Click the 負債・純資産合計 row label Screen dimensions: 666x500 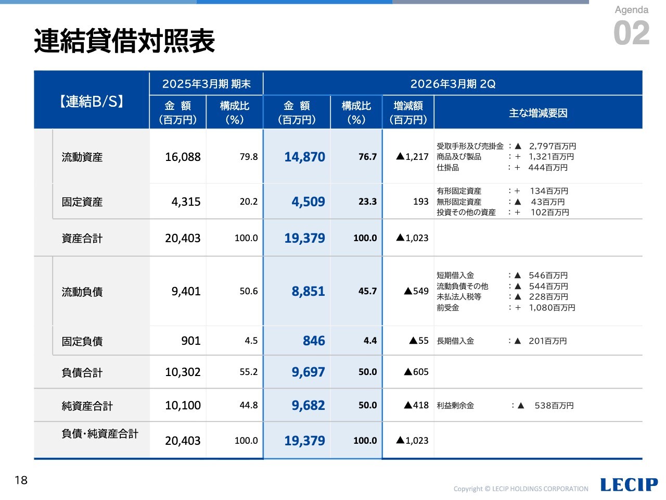click(x=100, y=434)
